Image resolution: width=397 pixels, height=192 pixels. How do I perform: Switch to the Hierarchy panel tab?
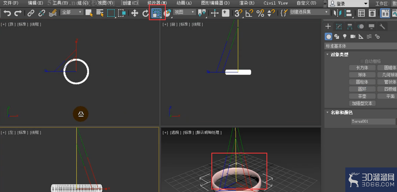click(x=350, y=26)
